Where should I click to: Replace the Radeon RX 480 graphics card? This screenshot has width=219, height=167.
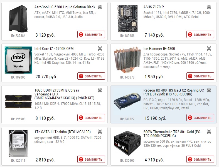200,118
